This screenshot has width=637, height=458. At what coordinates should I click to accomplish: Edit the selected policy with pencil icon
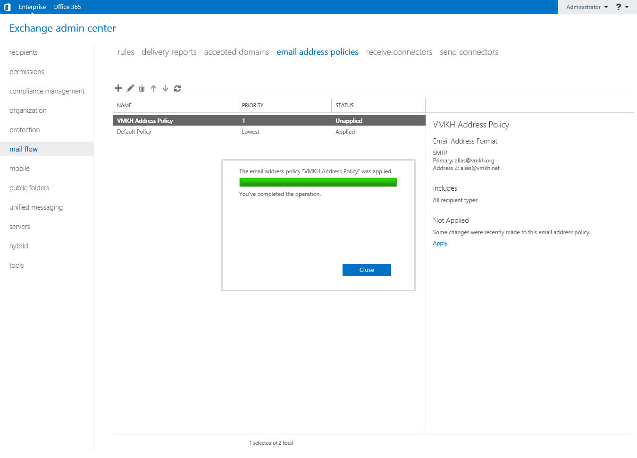pos(130,88)
